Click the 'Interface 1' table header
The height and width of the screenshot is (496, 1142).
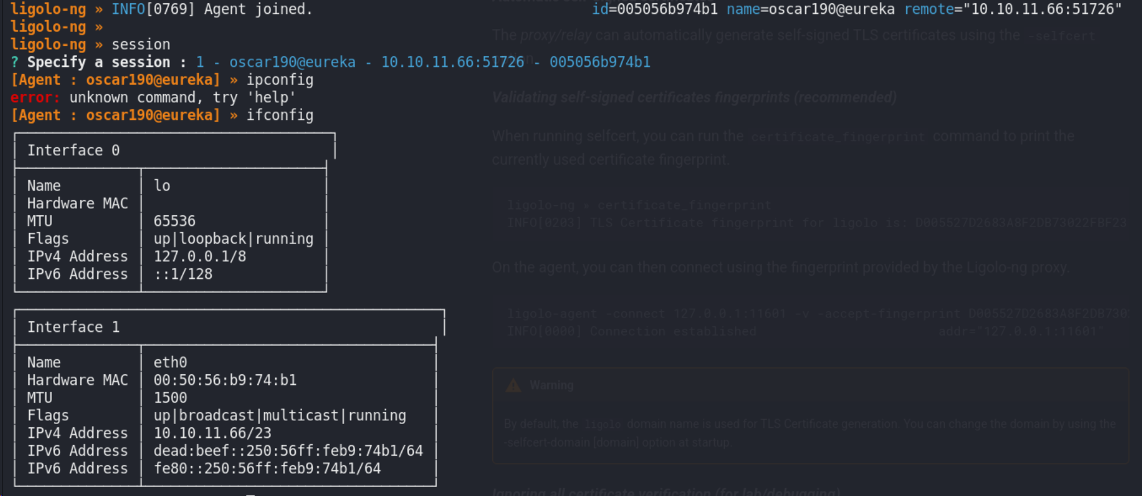pos(73,328)
